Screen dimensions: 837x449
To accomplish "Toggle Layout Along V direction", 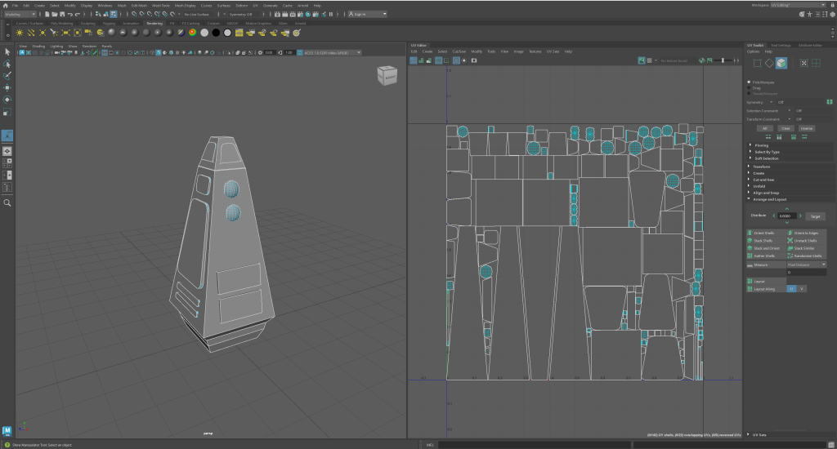I will (801, 289).
